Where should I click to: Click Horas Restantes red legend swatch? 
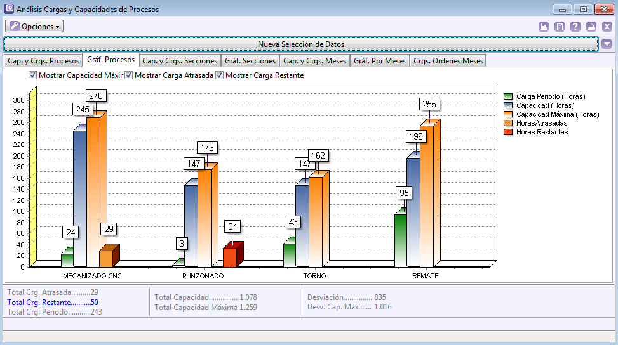[x=507, y=132]
